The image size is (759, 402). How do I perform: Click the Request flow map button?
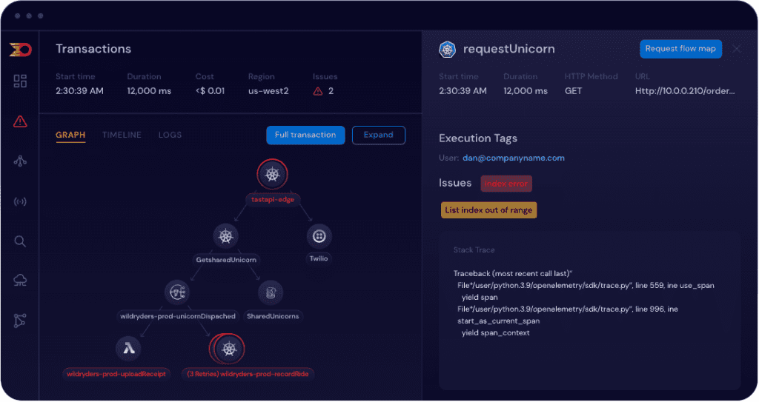coord(680,49)
